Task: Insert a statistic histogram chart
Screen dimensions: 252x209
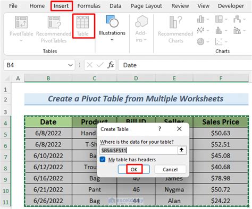Action: pos(219,30)
